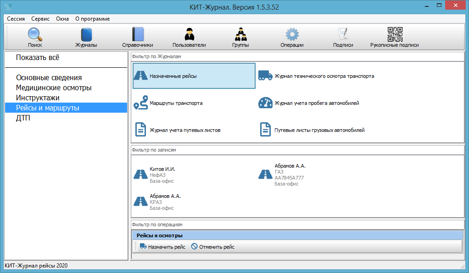Click the Маршруты транспорта route icon

[140, 103]
